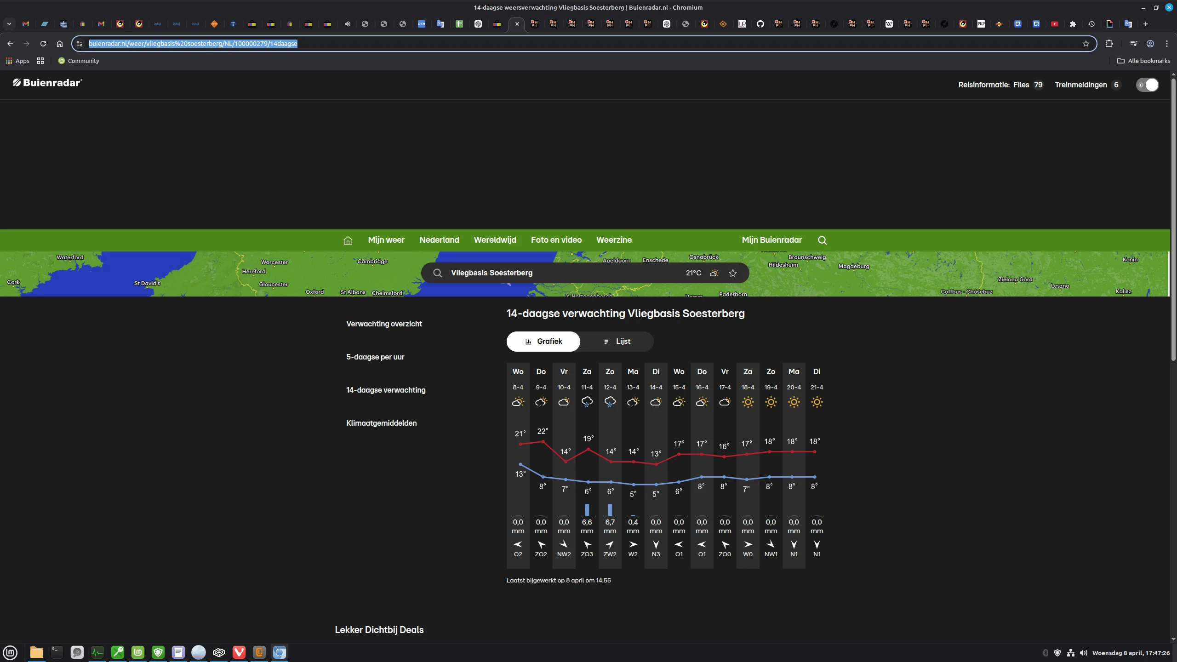Open the Nederland menu item
The image size is (1177, 662).
(439, 240)
